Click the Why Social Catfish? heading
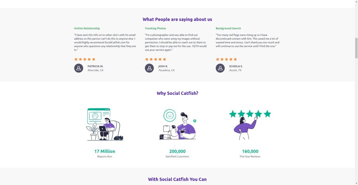 [177, 93]
